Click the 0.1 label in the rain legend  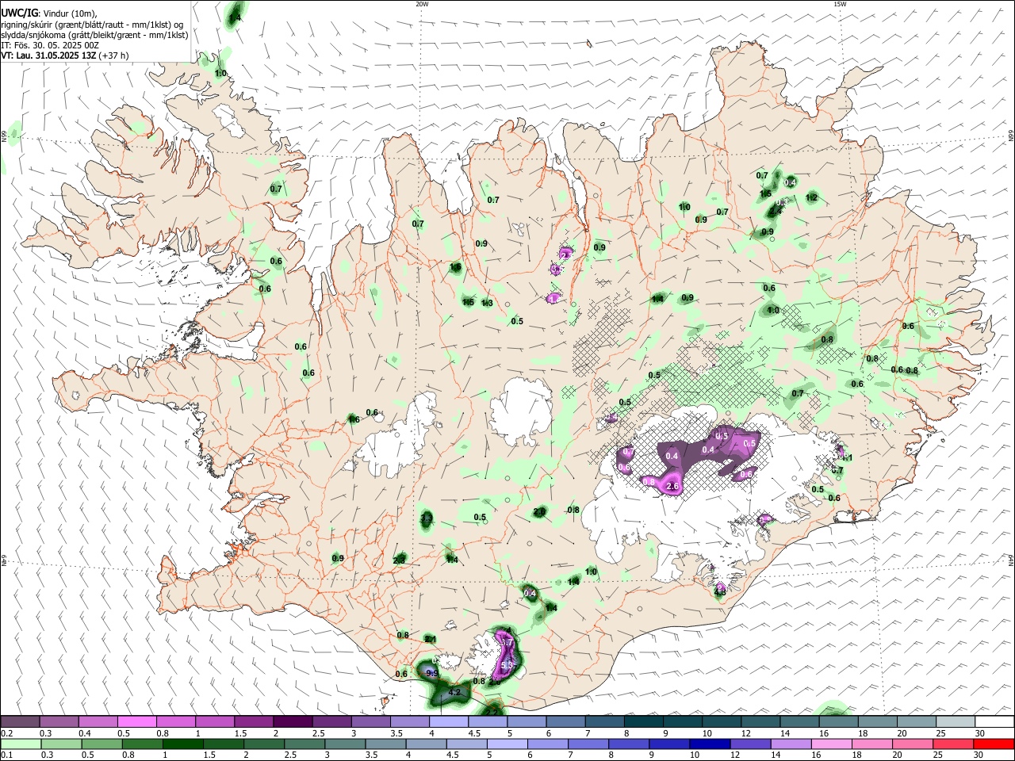(6, 755)
